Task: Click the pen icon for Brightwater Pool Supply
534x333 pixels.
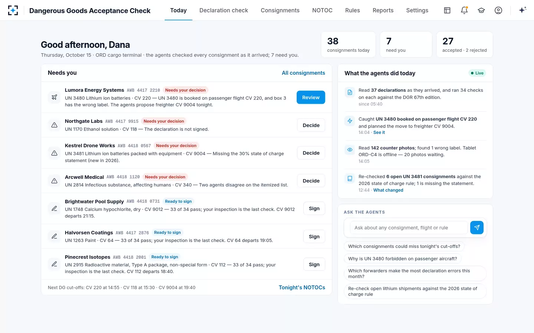Action: [54, 209]
